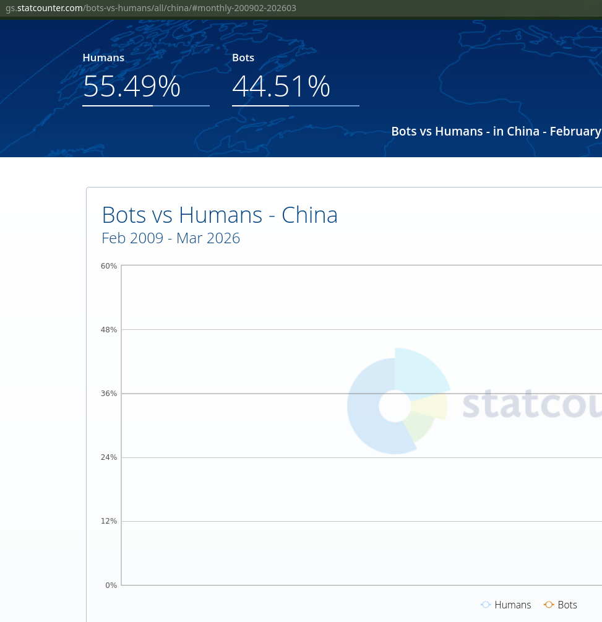The height and width of the screenshot is (622, 602).
Task: Click the Bots 44.51% statistic
Action: pos(281,86)
